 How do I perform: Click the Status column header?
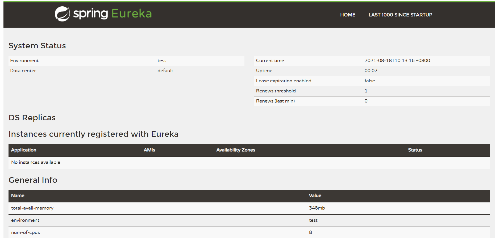(x=415, y=150)
